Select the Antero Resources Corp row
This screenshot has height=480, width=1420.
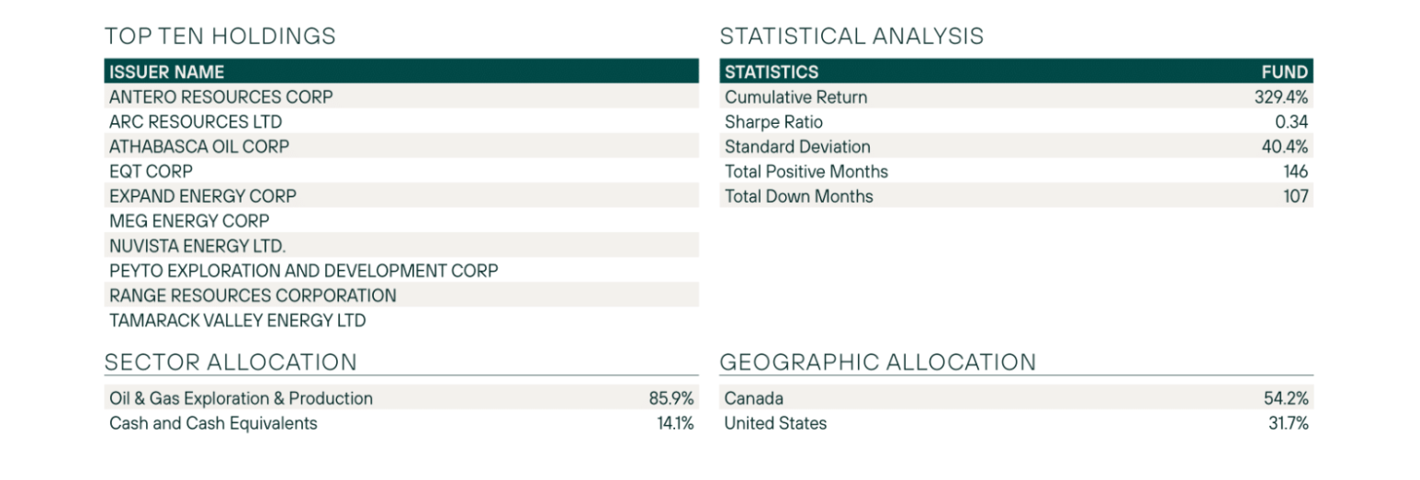click(401, 96)
